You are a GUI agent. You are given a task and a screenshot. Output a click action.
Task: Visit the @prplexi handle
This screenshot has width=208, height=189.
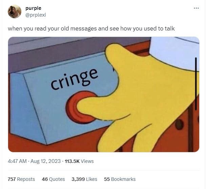pyautogui.click(x=36, y=15)
